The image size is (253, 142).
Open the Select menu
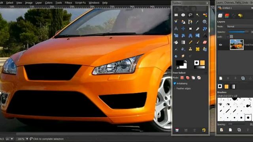(9, 3)
